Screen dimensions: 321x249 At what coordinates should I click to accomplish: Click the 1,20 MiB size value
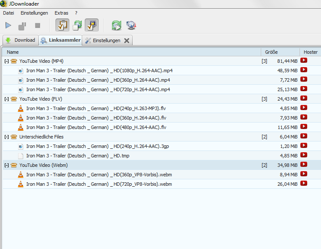click(289, 146)
